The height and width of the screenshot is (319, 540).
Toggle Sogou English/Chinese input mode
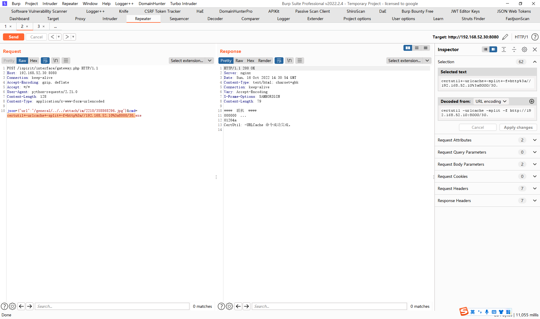pyautogui.click(x=473, y=312)
